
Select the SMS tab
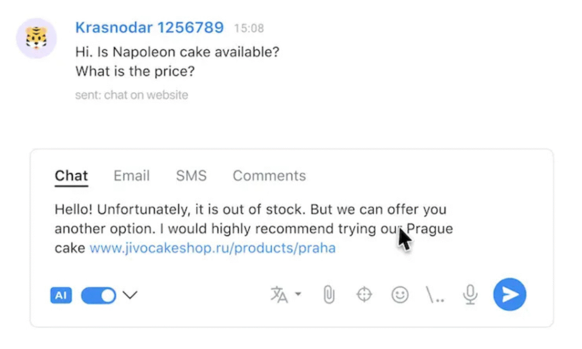point(191,176)
